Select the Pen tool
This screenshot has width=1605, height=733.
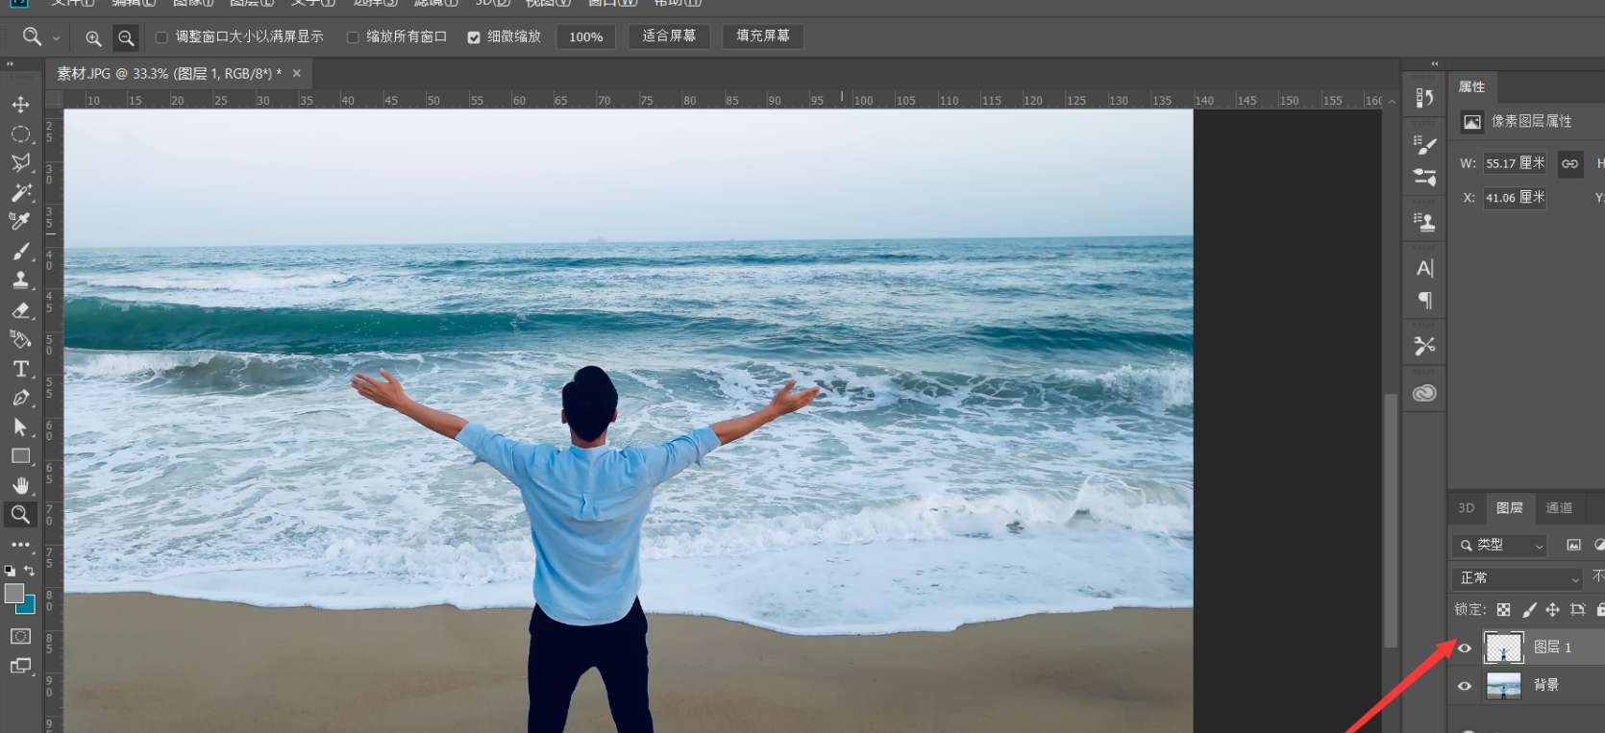20,398
